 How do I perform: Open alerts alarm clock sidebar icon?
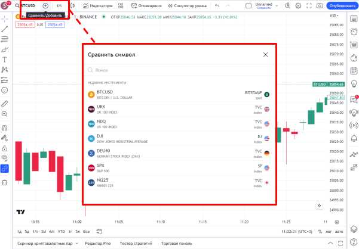(x=354, y=32)
